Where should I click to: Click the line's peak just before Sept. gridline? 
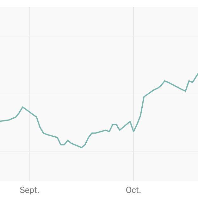(x=22, y=107)
